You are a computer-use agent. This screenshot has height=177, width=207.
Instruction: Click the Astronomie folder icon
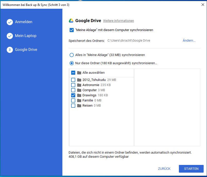[79, 85]
